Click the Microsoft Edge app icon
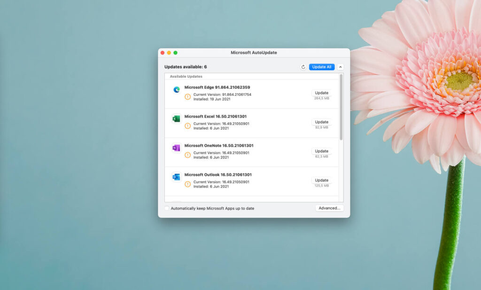Screen dimensions: 481x290 pyautogui.click(x=176, y=89)
